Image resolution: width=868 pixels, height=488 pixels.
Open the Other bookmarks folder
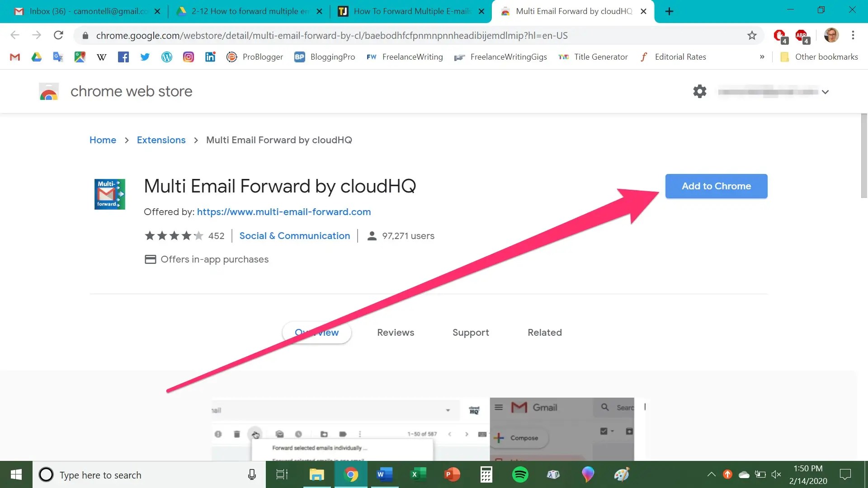pos(819,57)
